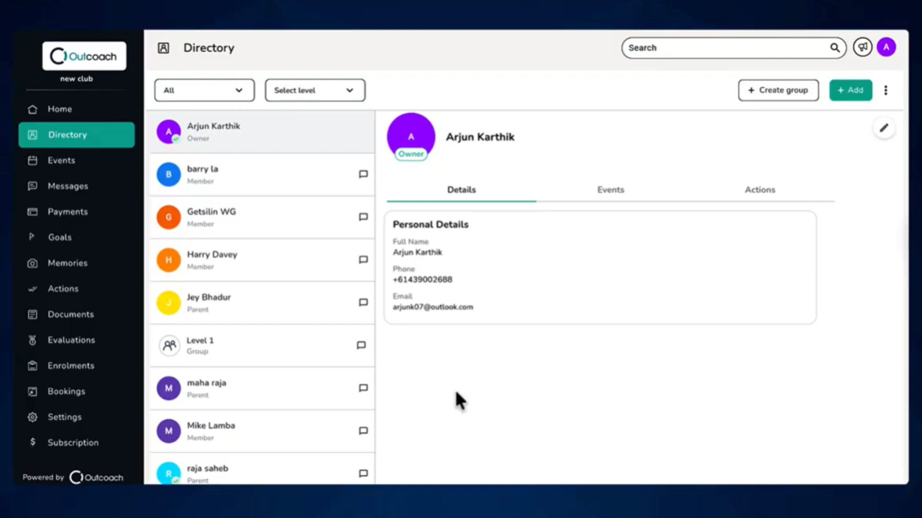The height and width of the screenshot is (518, 922).
Task: Click the pencil edit profile icon
Action: click(884, 128)
